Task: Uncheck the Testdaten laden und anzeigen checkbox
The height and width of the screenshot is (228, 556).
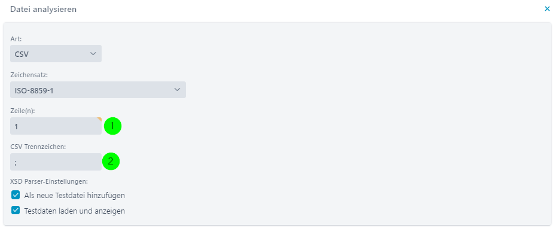Action: pos(16,210)
